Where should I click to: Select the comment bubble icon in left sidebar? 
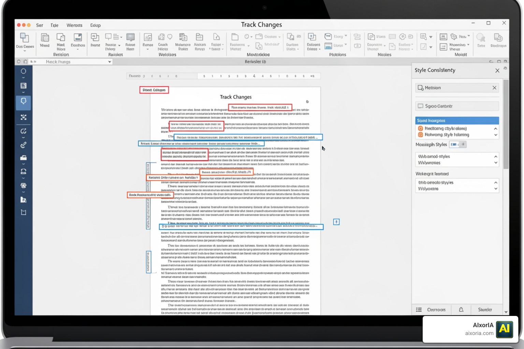tap(23, 101)
